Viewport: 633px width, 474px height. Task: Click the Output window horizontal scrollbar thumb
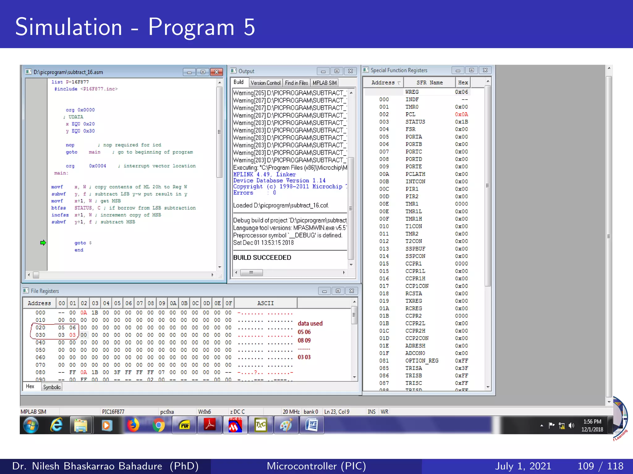(252, 272)
